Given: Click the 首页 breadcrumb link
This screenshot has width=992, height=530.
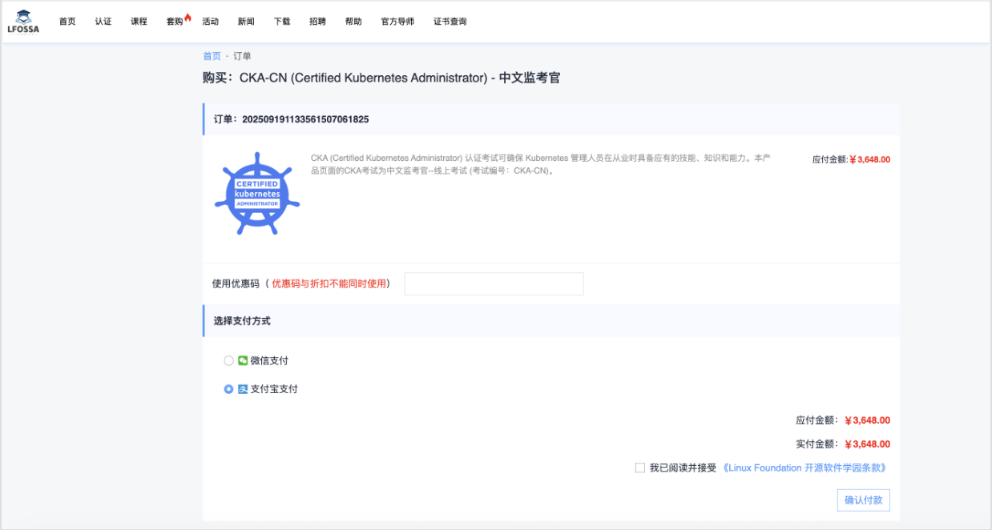Looking at the screenshot, I should point(212,56).
